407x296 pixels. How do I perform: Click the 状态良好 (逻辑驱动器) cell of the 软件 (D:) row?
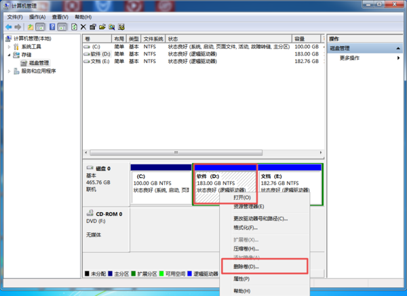pos(193,54)
